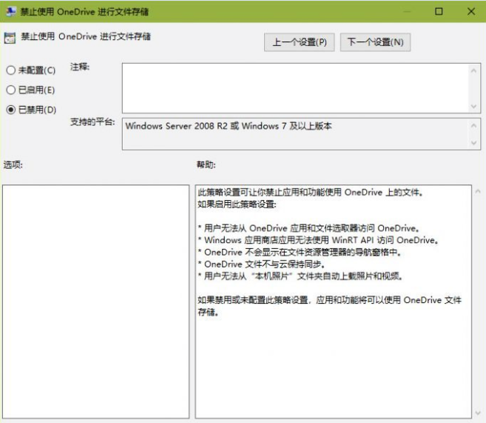
Task: Click the supported platform text 'Windows Server 2008 R2'
Action: [x=176, y=126]
